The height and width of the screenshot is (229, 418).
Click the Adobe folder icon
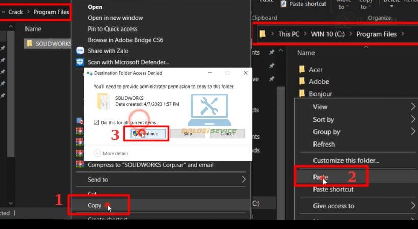pos(302,81)
